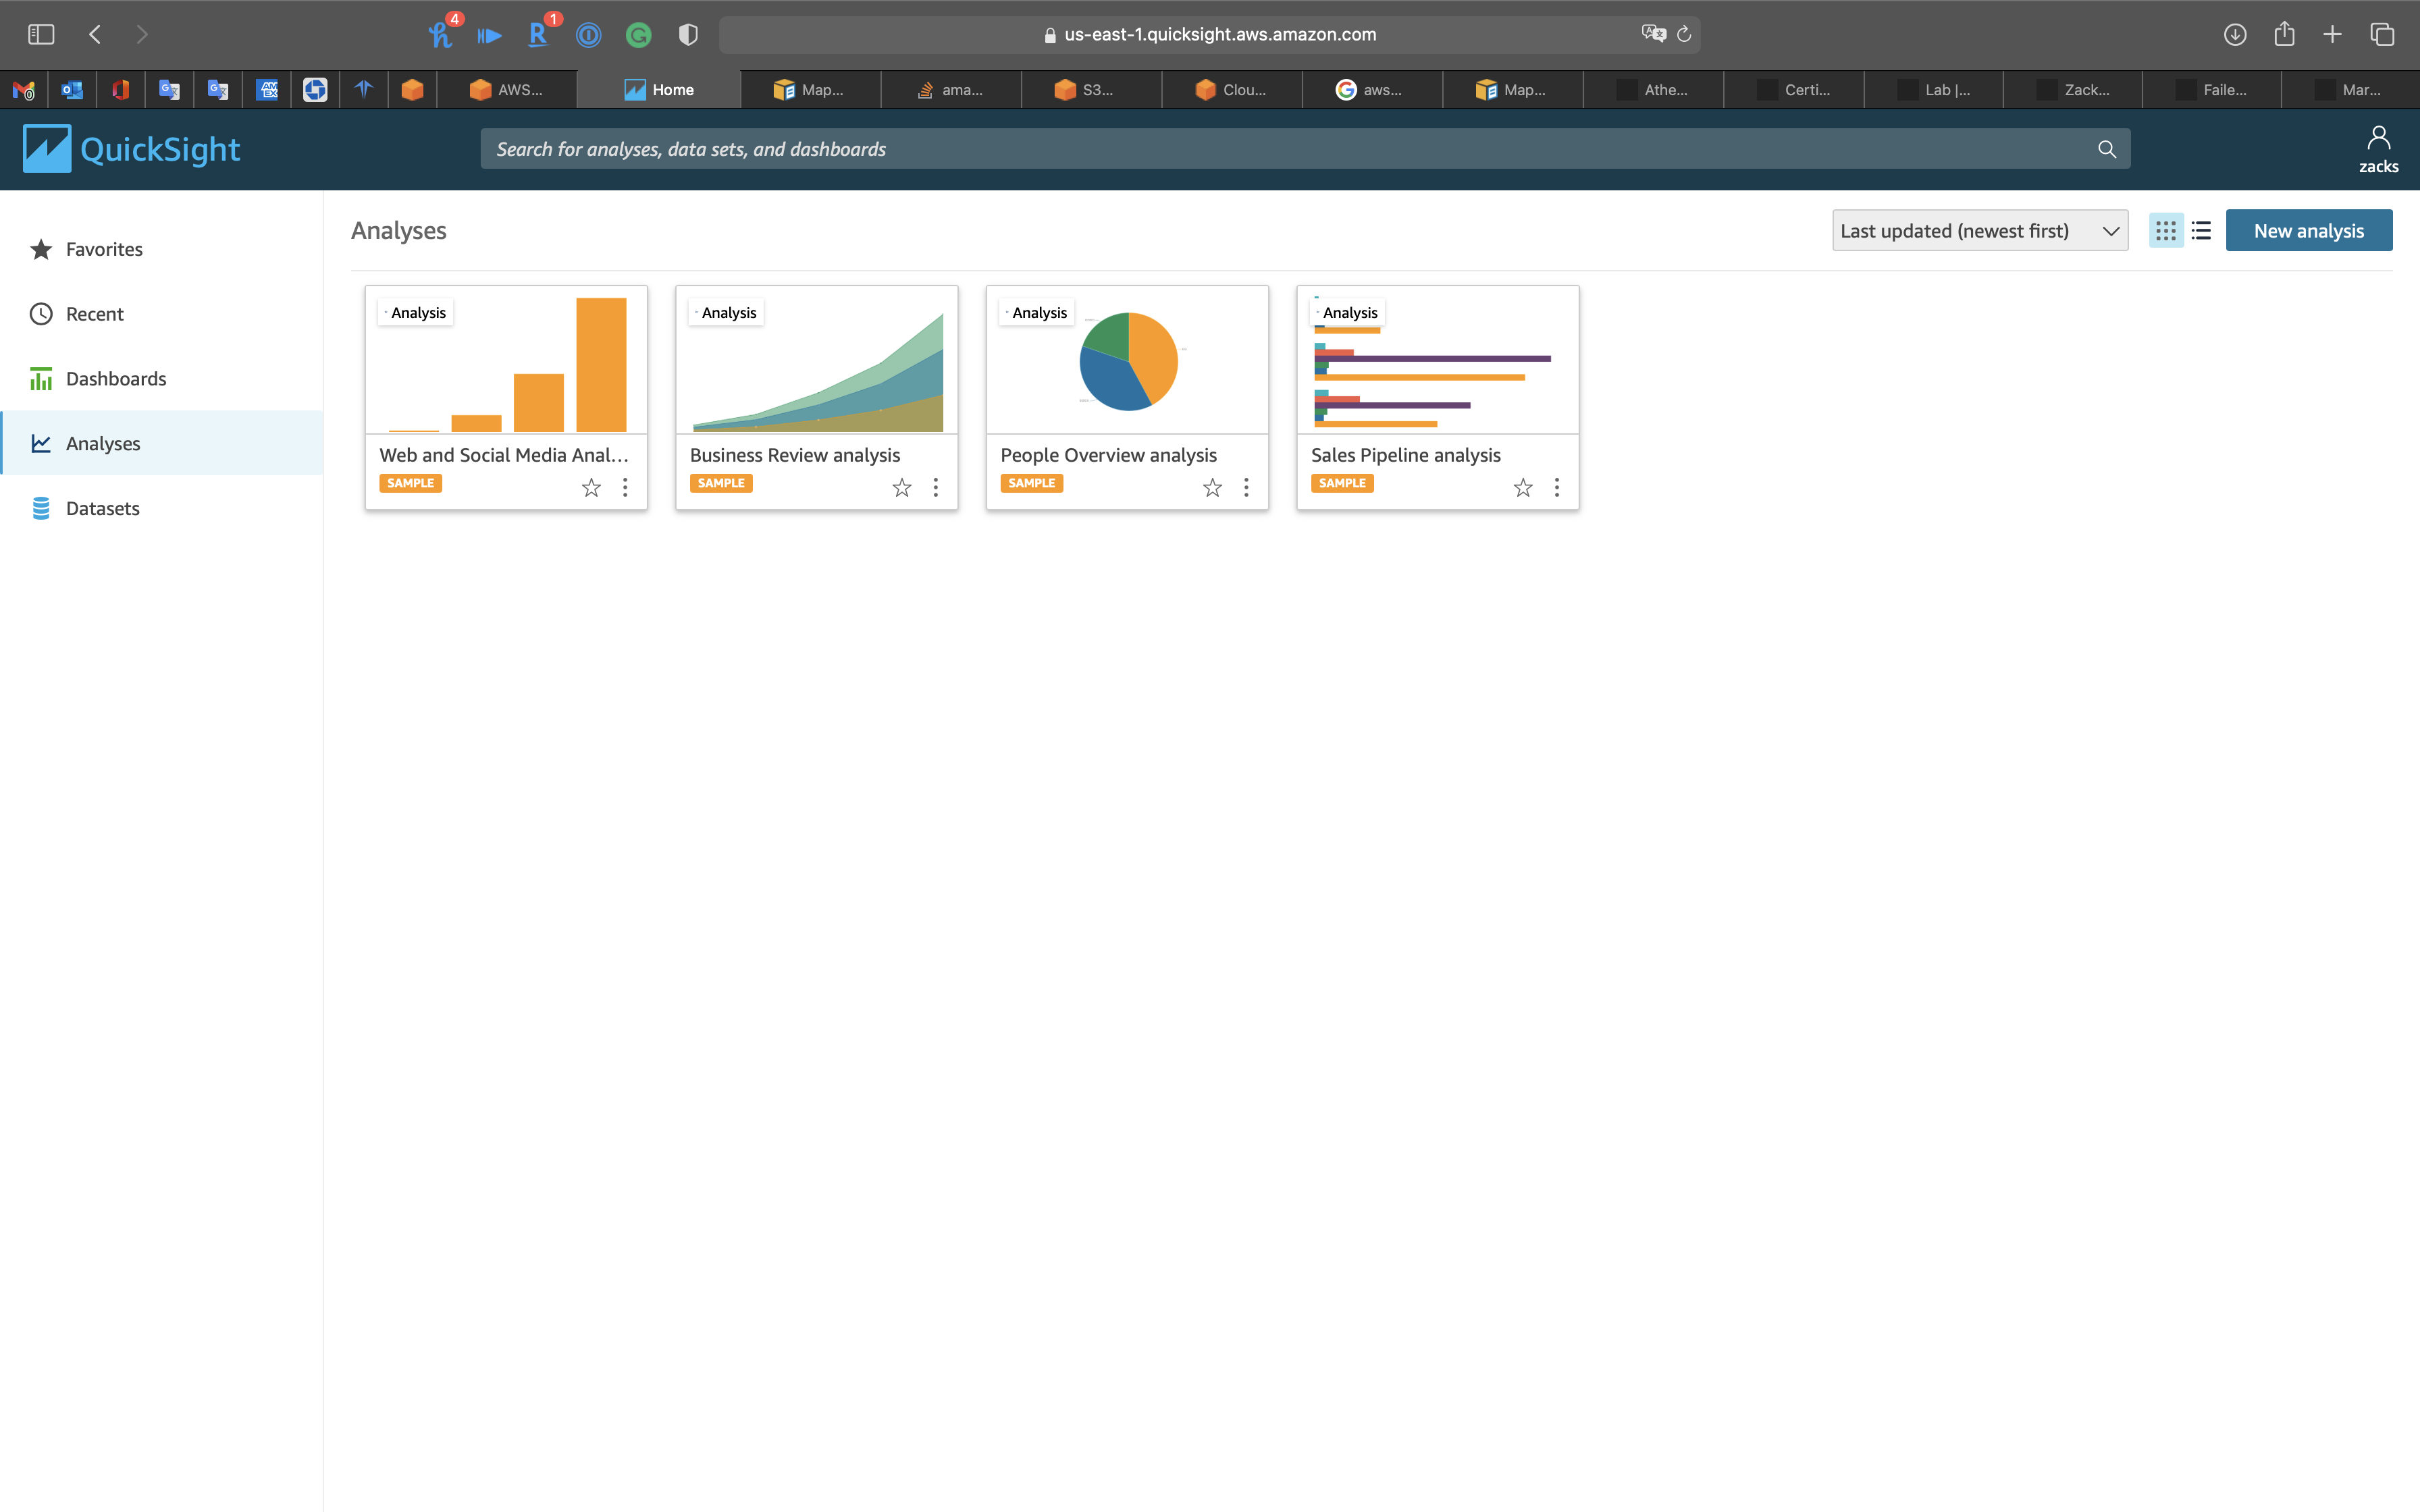Switch to list view icon
The height and width of the screenshot is (1512, 2420).
[2200, 231]
